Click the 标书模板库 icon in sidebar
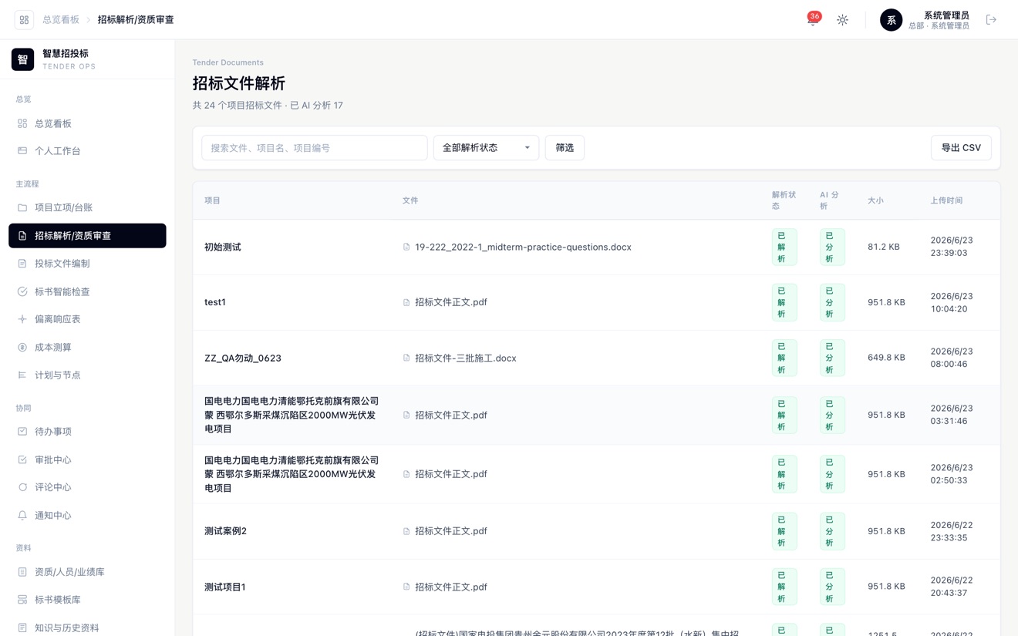This screenshot has height=636, width=1018. pos(22,600)
